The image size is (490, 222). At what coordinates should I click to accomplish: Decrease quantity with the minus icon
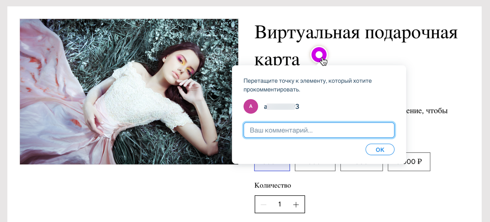click(x=264, y=205)
